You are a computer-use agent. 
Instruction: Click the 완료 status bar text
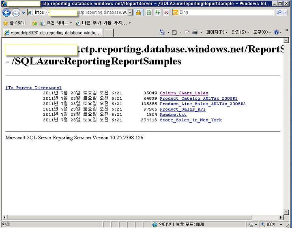(6, 225)
